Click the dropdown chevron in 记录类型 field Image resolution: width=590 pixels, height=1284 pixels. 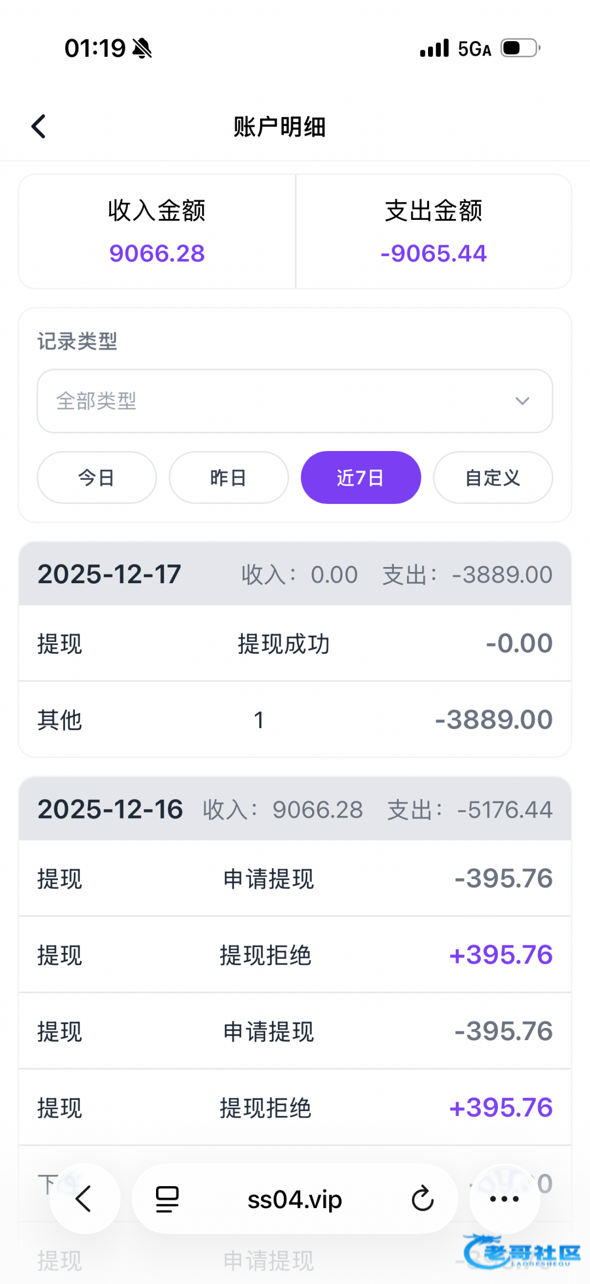tap(522, 401)
